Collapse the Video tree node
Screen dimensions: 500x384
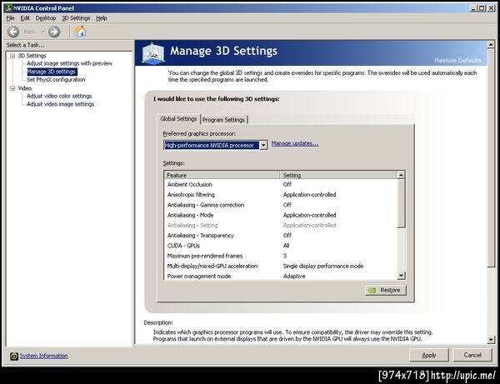(12, 88)
